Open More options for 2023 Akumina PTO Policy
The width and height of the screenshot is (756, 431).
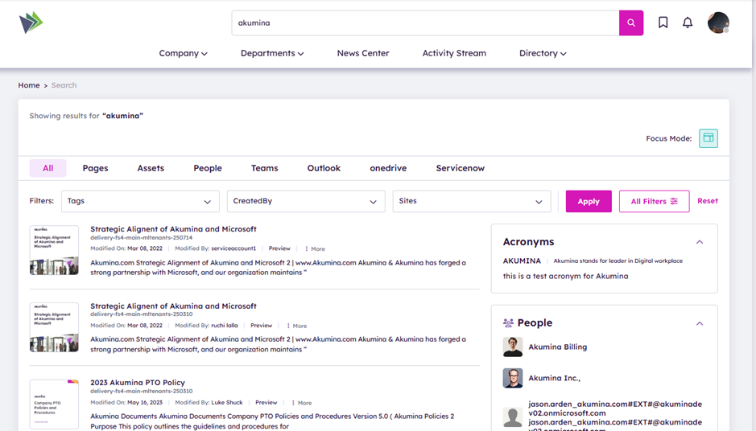(x=301, y=403)
